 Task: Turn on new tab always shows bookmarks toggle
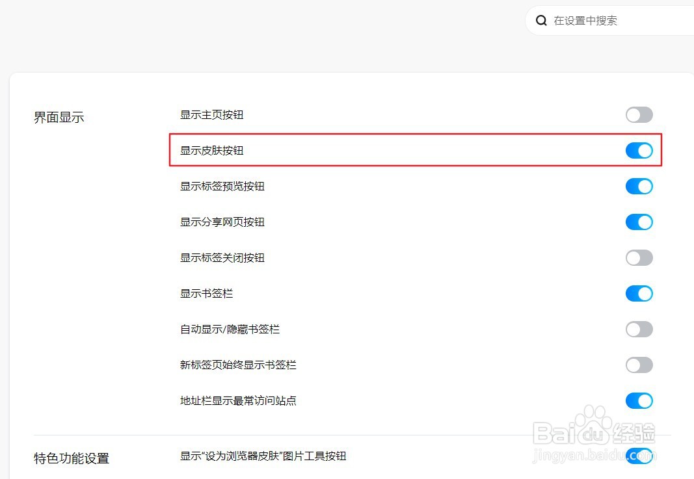tap(639, 365)
